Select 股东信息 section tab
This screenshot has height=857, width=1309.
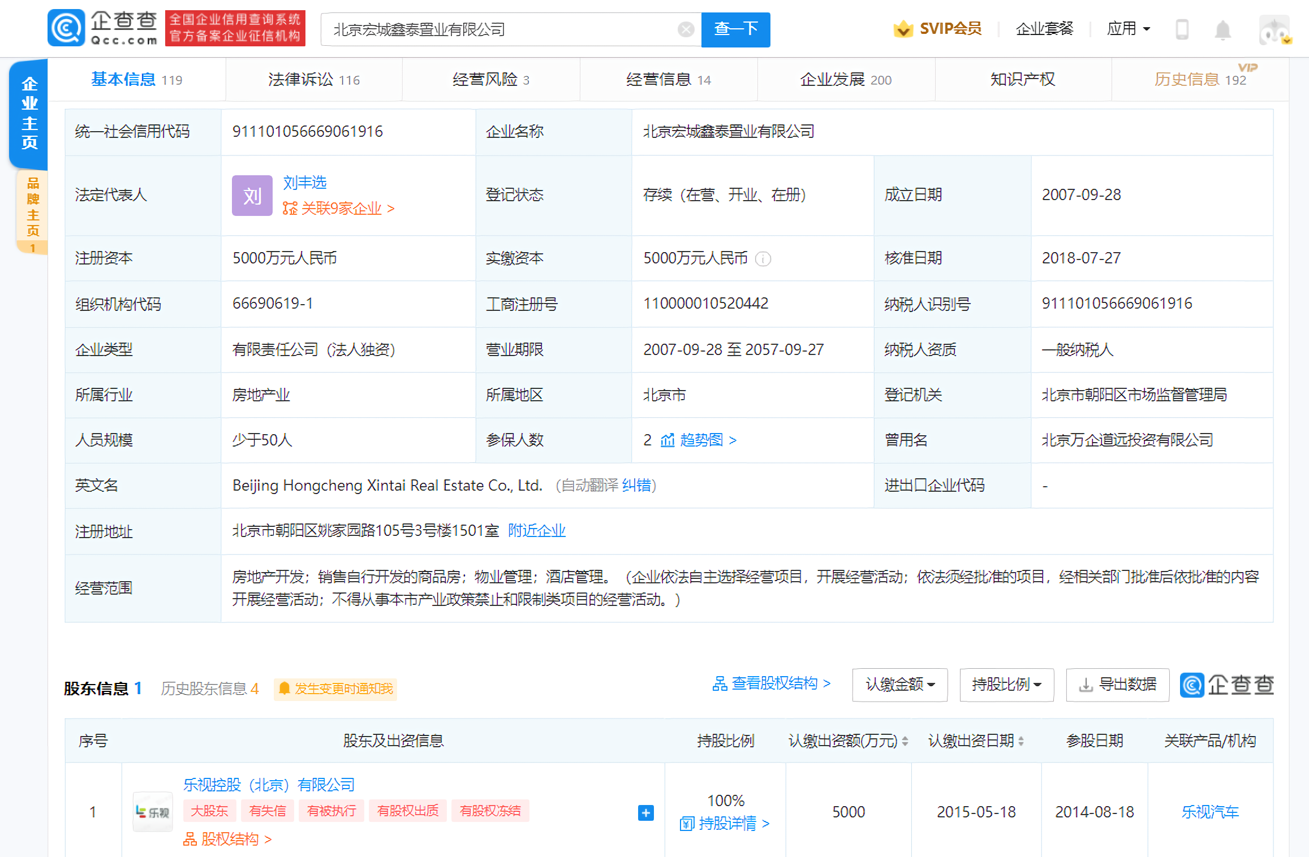103,689
